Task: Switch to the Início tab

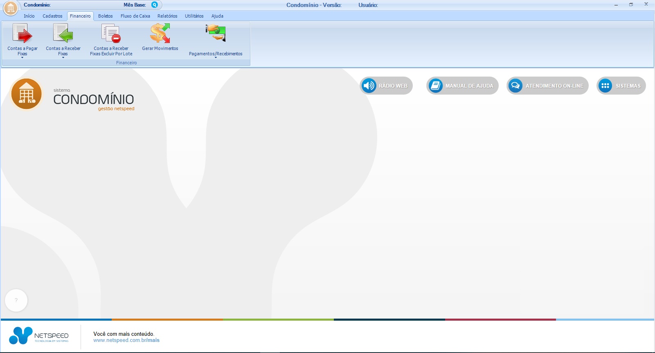Action: [x=29, y=16]
